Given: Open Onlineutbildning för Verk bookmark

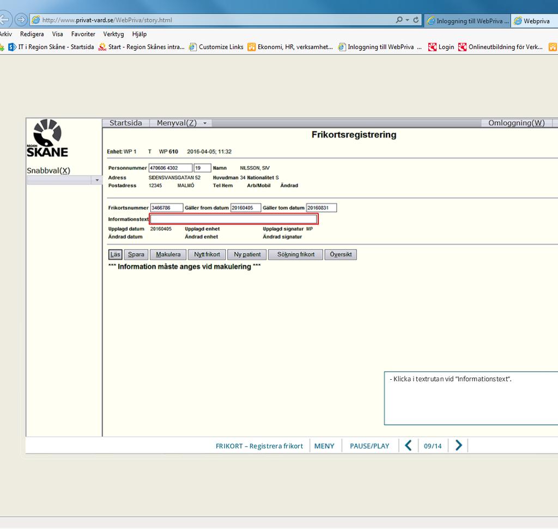Looking at the screenshot, I should [501, 47].
